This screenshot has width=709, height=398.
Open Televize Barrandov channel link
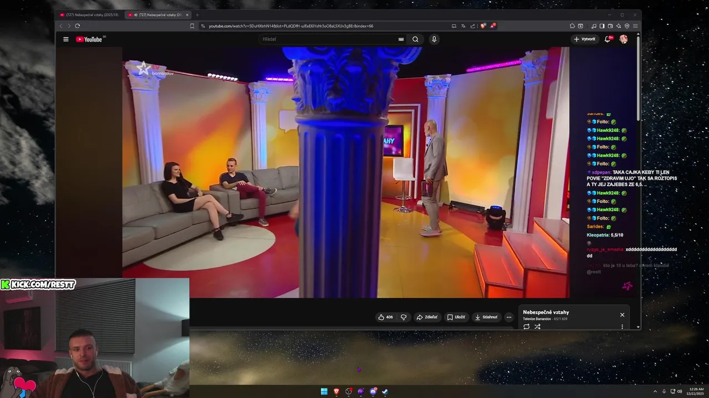point(537,319)
